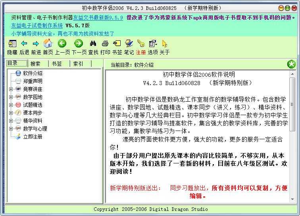The height and width of the screenshot is (216, 300).
Task: Expand the 竞赛讲座 tree node
Action: point(11,89)
